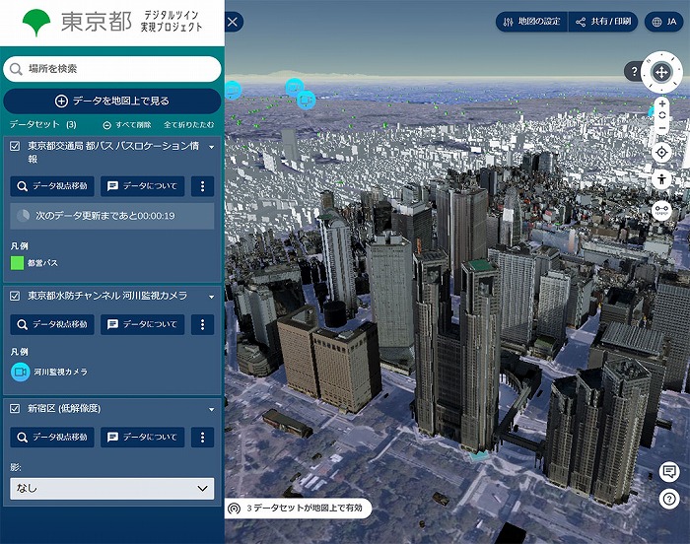Image resolution: width=690 pixels, height=544 pixels.
Task: Click the データセット (3) heading text
Action: click(43, 124)
